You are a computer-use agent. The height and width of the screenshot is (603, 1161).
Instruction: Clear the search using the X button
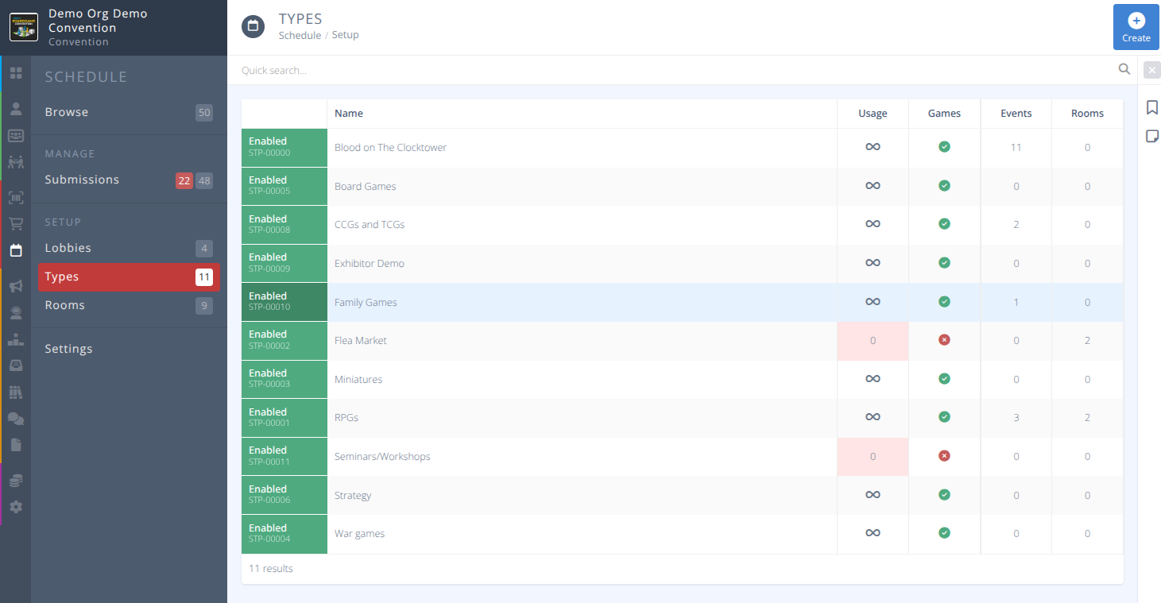pyautogui.click(x=1151, y=70)
